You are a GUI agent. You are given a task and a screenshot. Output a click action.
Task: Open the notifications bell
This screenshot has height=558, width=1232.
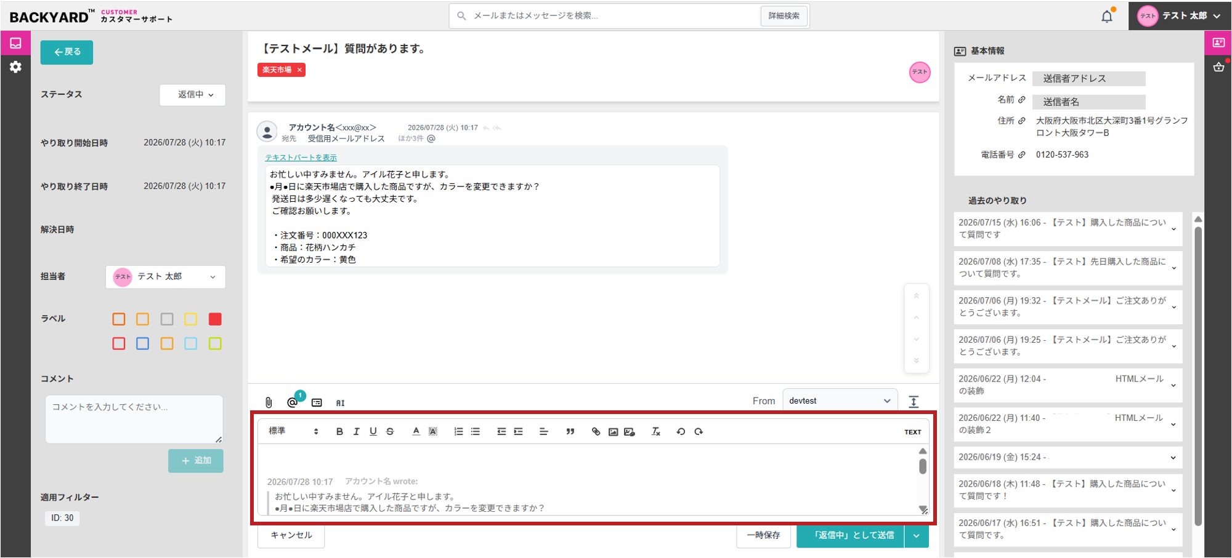point(1107,16)
